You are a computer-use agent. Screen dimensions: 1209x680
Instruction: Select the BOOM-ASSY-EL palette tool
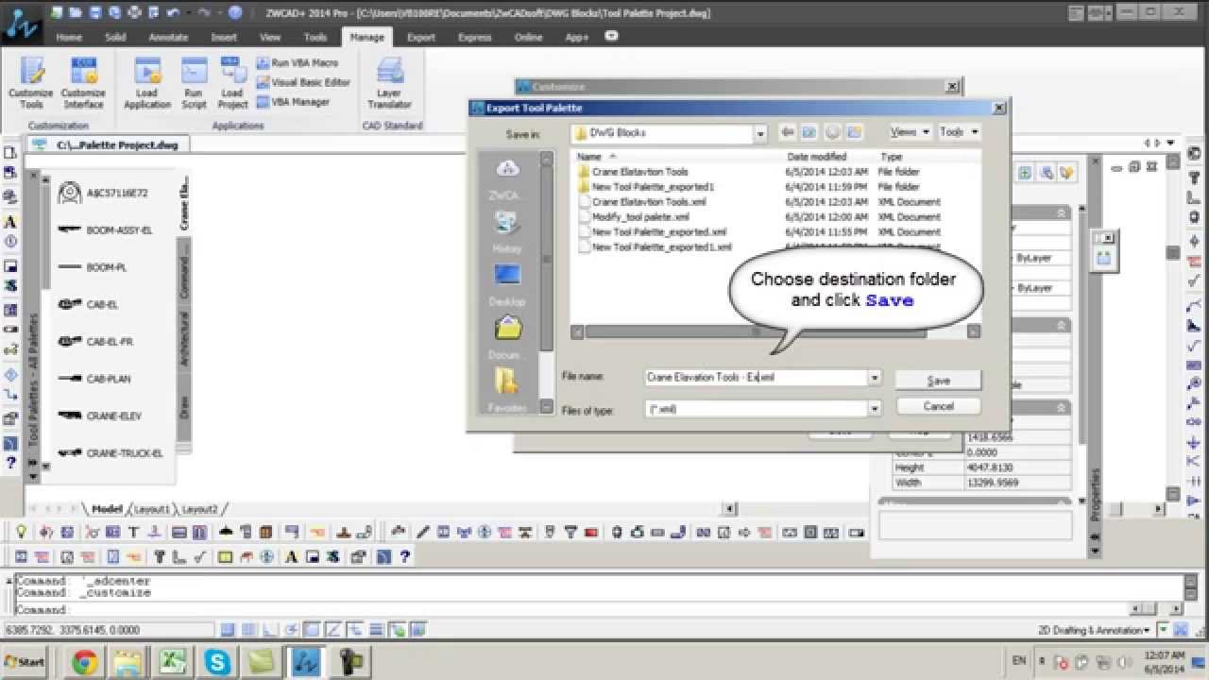coord(105,229)
